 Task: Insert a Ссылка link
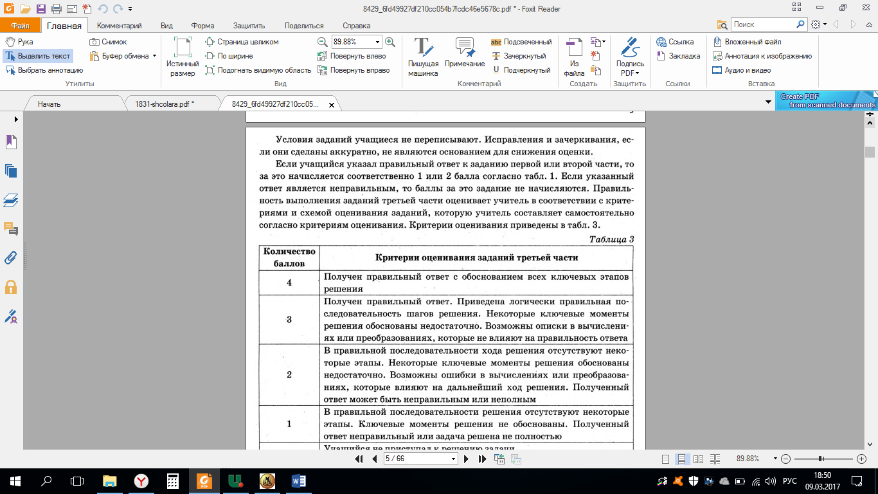pyautogui.click(x=675, y=42)
